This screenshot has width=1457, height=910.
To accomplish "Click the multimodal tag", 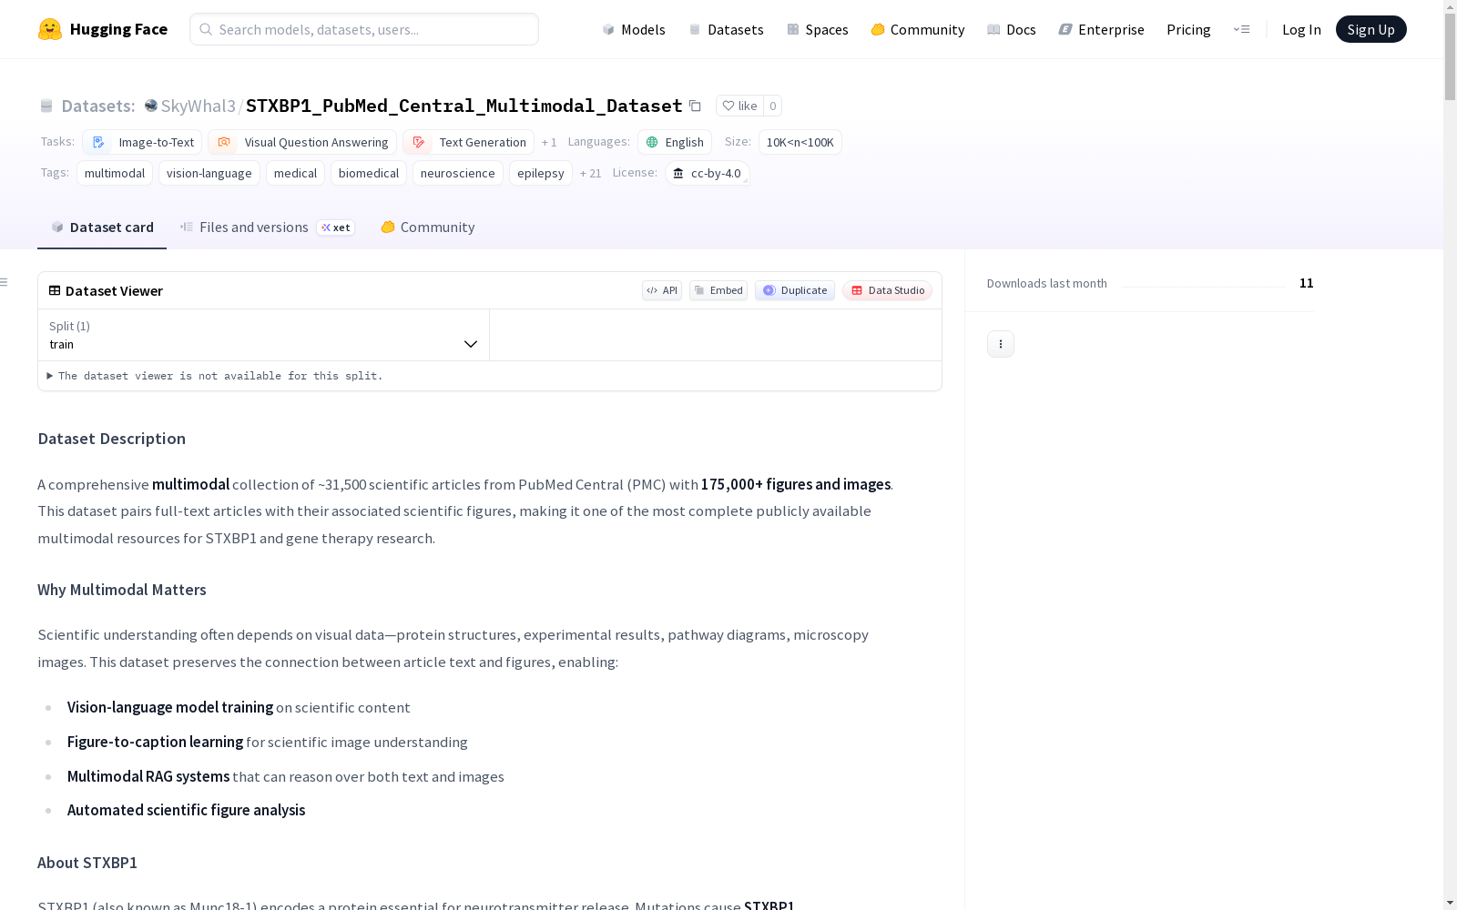I will 115,173.
